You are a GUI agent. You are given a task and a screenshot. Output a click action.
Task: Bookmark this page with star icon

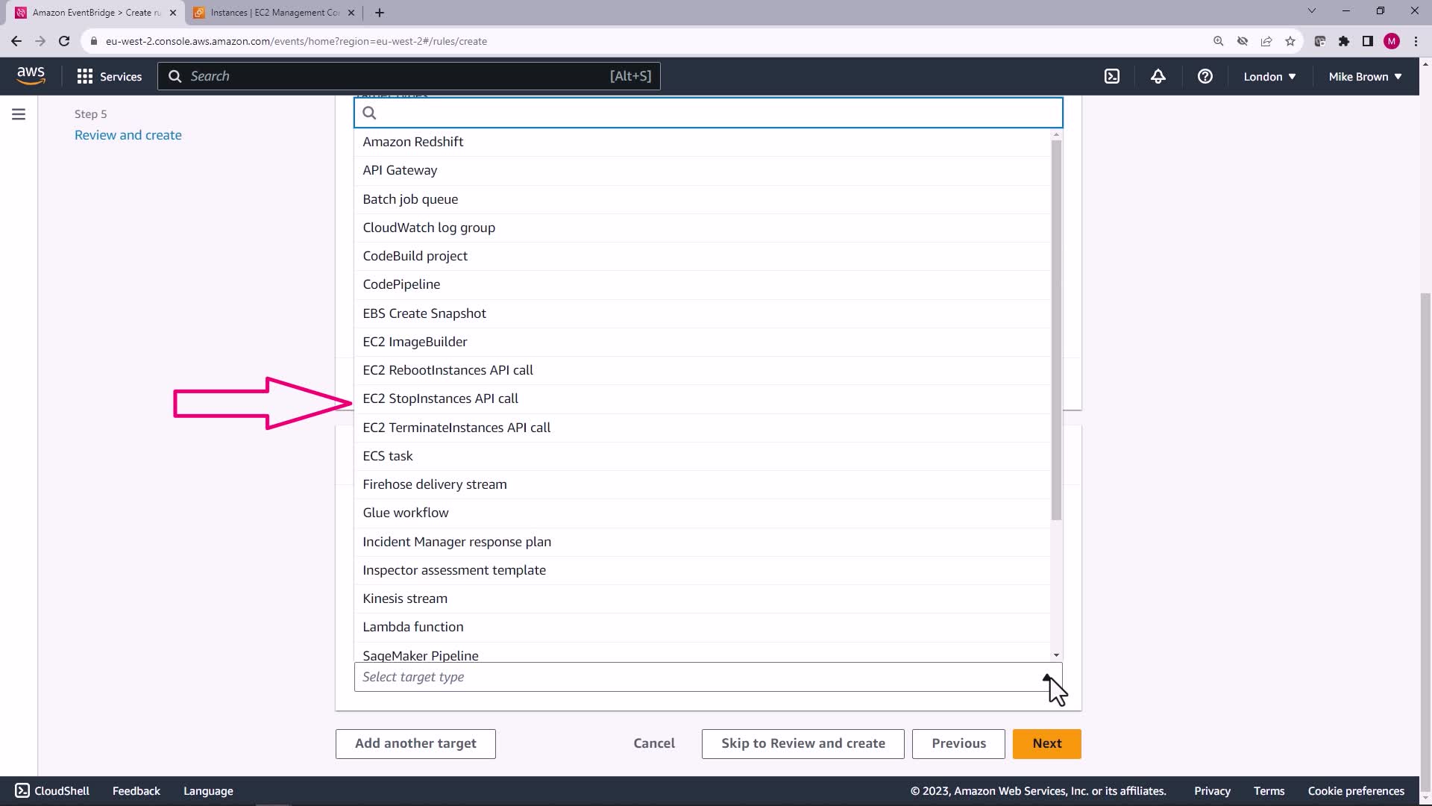[1290, 41]
